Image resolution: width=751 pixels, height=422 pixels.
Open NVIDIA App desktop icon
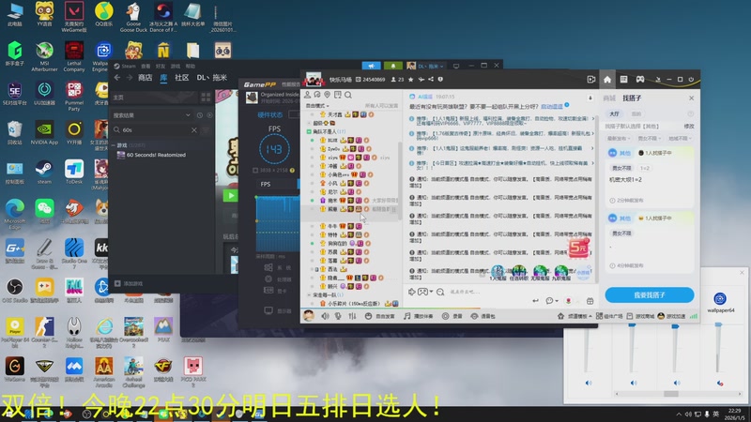pos(44,133)
